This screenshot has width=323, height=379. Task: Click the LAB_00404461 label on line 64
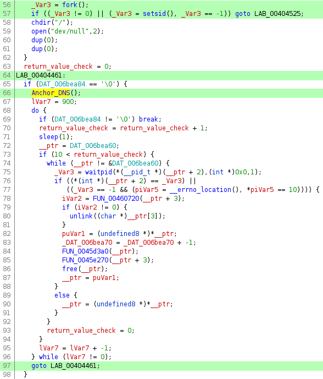[39, 75]
